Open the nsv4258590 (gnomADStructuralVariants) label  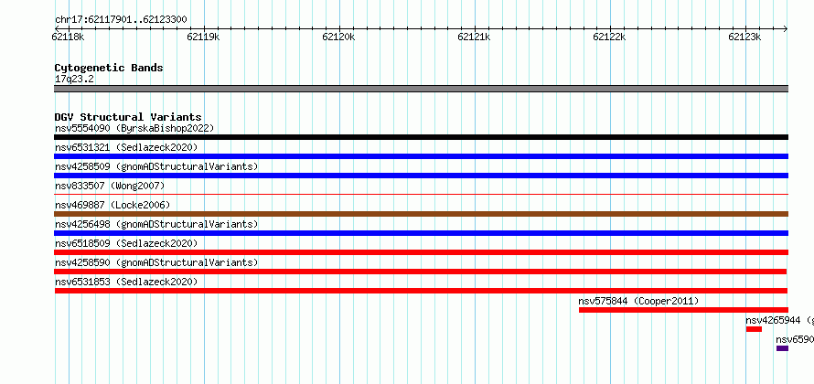156,262
